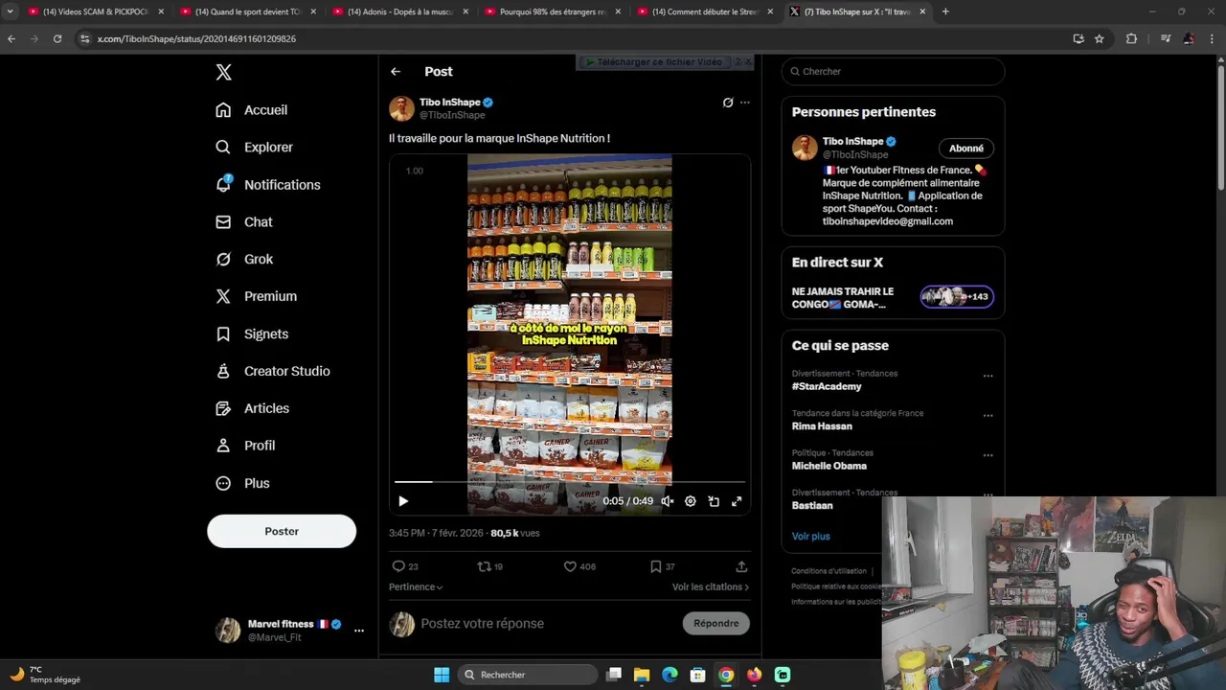Expand the tab search dropdown arrow

(10, 11)
